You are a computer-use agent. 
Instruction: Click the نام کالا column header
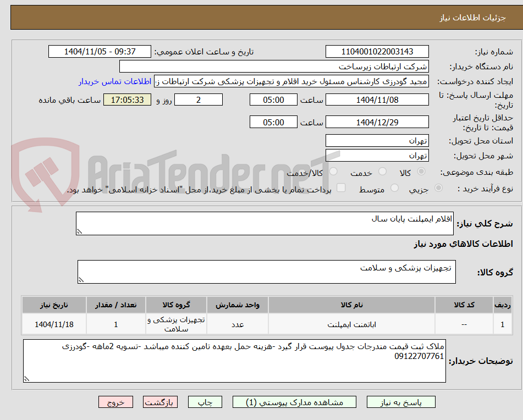[351, 305]
